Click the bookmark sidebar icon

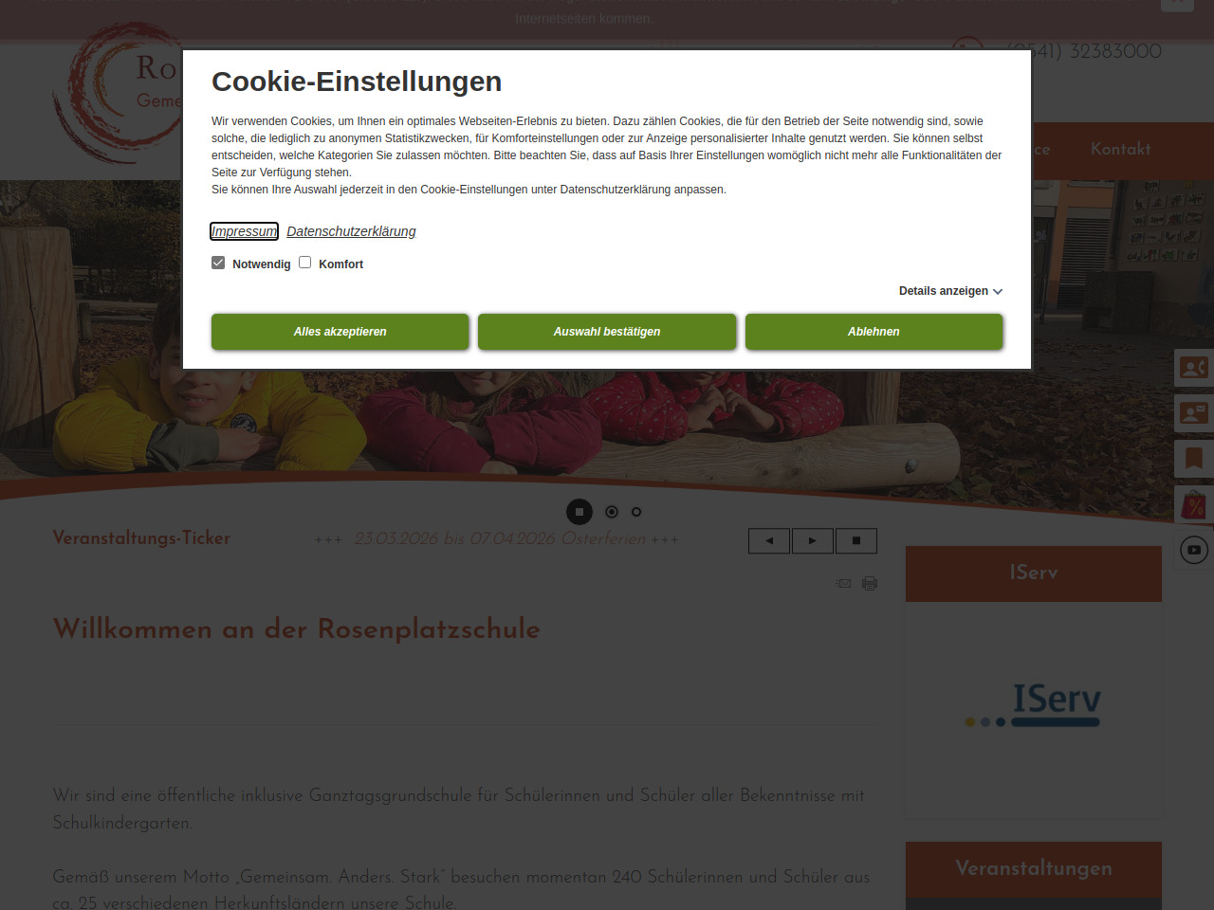click(1193, 459)
